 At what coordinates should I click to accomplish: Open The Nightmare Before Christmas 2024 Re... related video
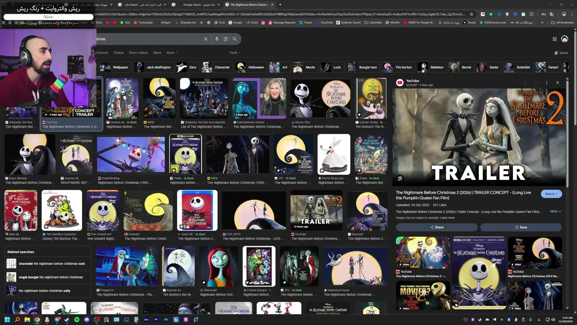point(535,258)
